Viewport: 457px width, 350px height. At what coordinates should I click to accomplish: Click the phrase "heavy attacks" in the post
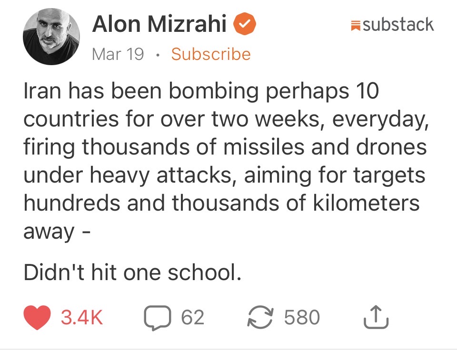[156, 175]
